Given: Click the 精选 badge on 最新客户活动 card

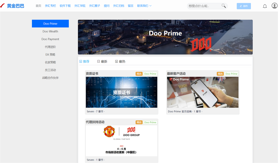Looking at the screenshot, I should pos(220,74).
